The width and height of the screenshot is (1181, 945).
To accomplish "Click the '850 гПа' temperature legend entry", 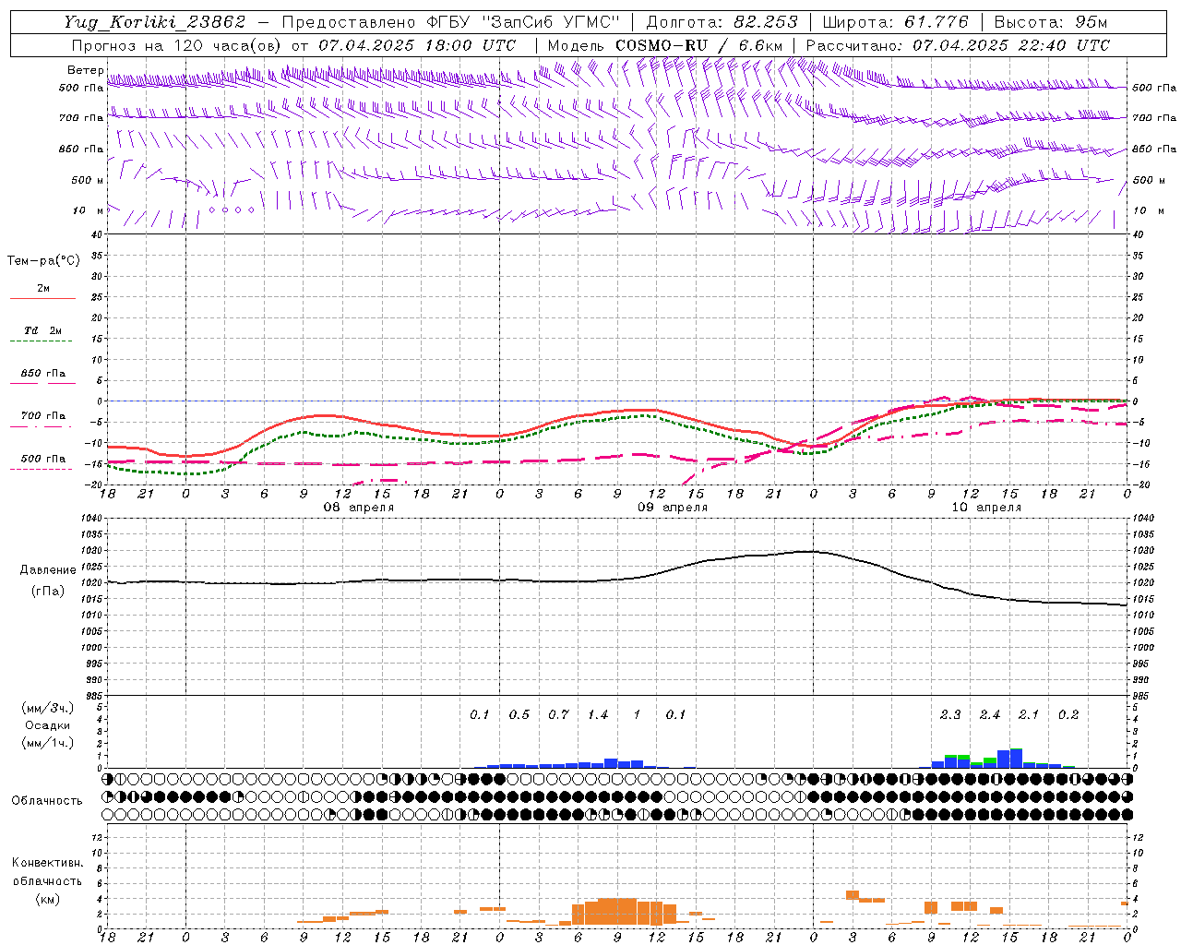I will click(x=43, y=374).
